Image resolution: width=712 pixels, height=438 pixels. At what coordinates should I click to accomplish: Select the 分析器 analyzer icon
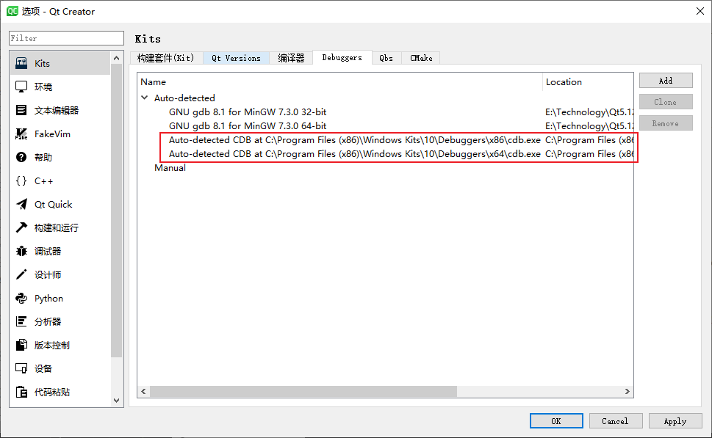click(21, 321)
